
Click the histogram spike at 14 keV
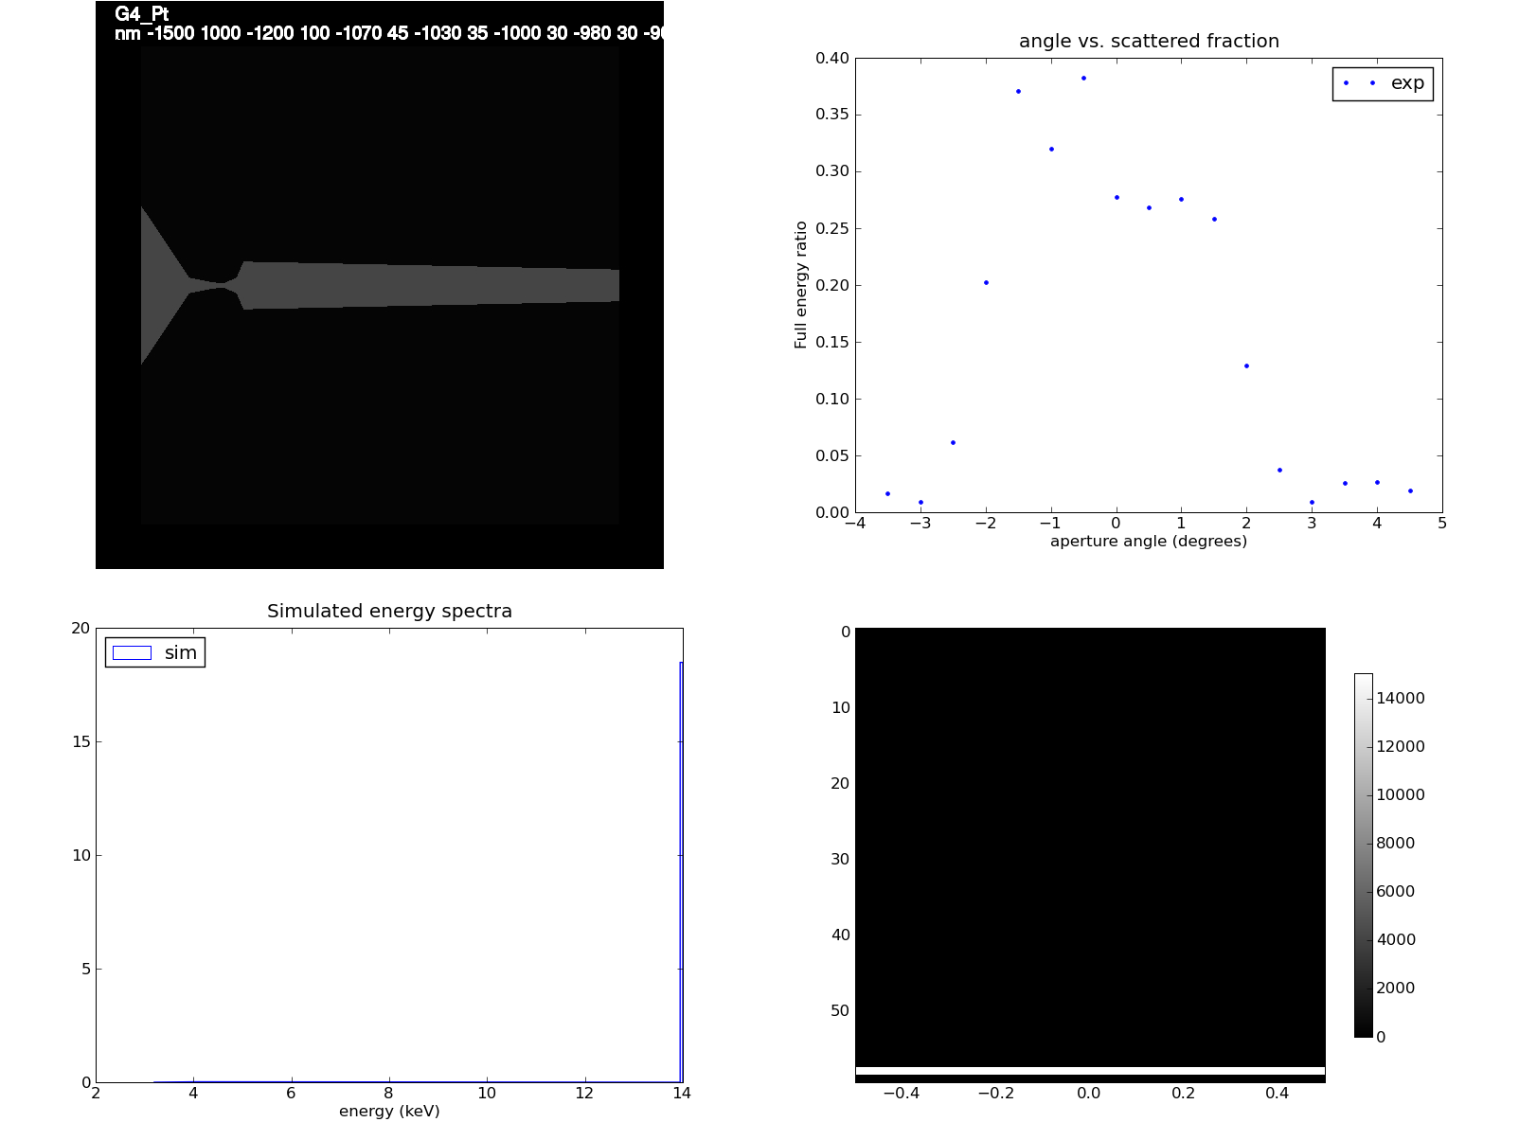click(681, 871)
